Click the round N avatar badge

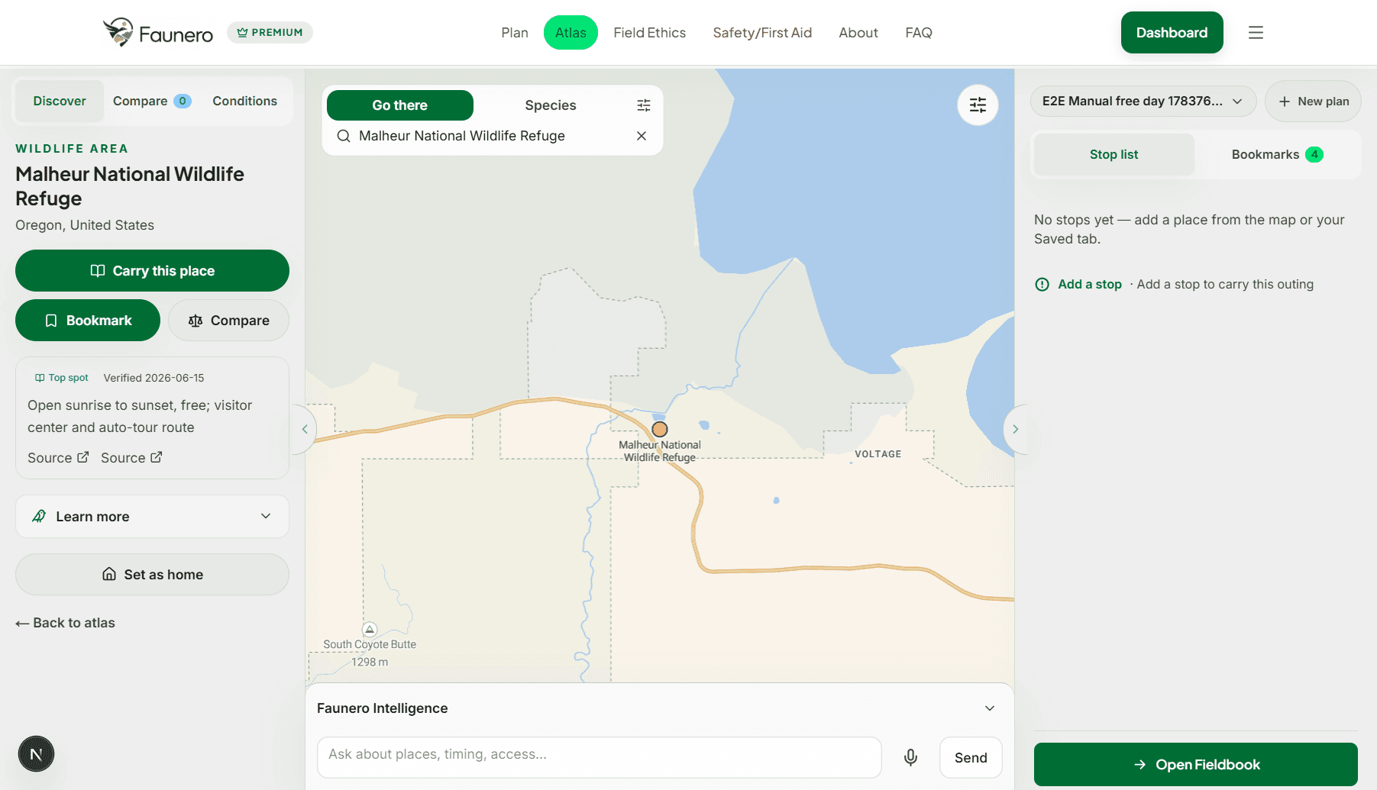[36, 754]
